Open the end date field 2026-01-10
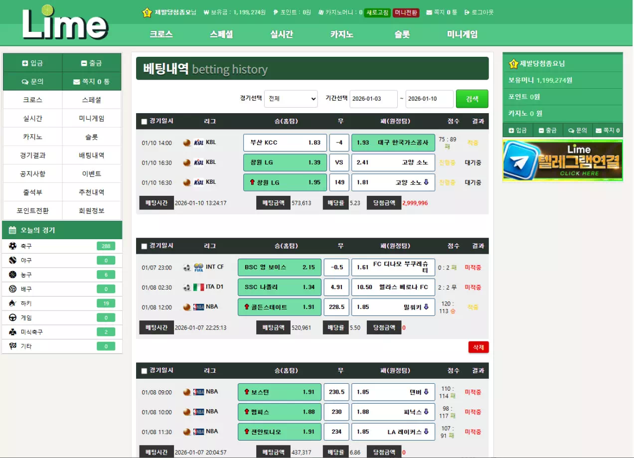The image size is (634, 458). point(429,99)
